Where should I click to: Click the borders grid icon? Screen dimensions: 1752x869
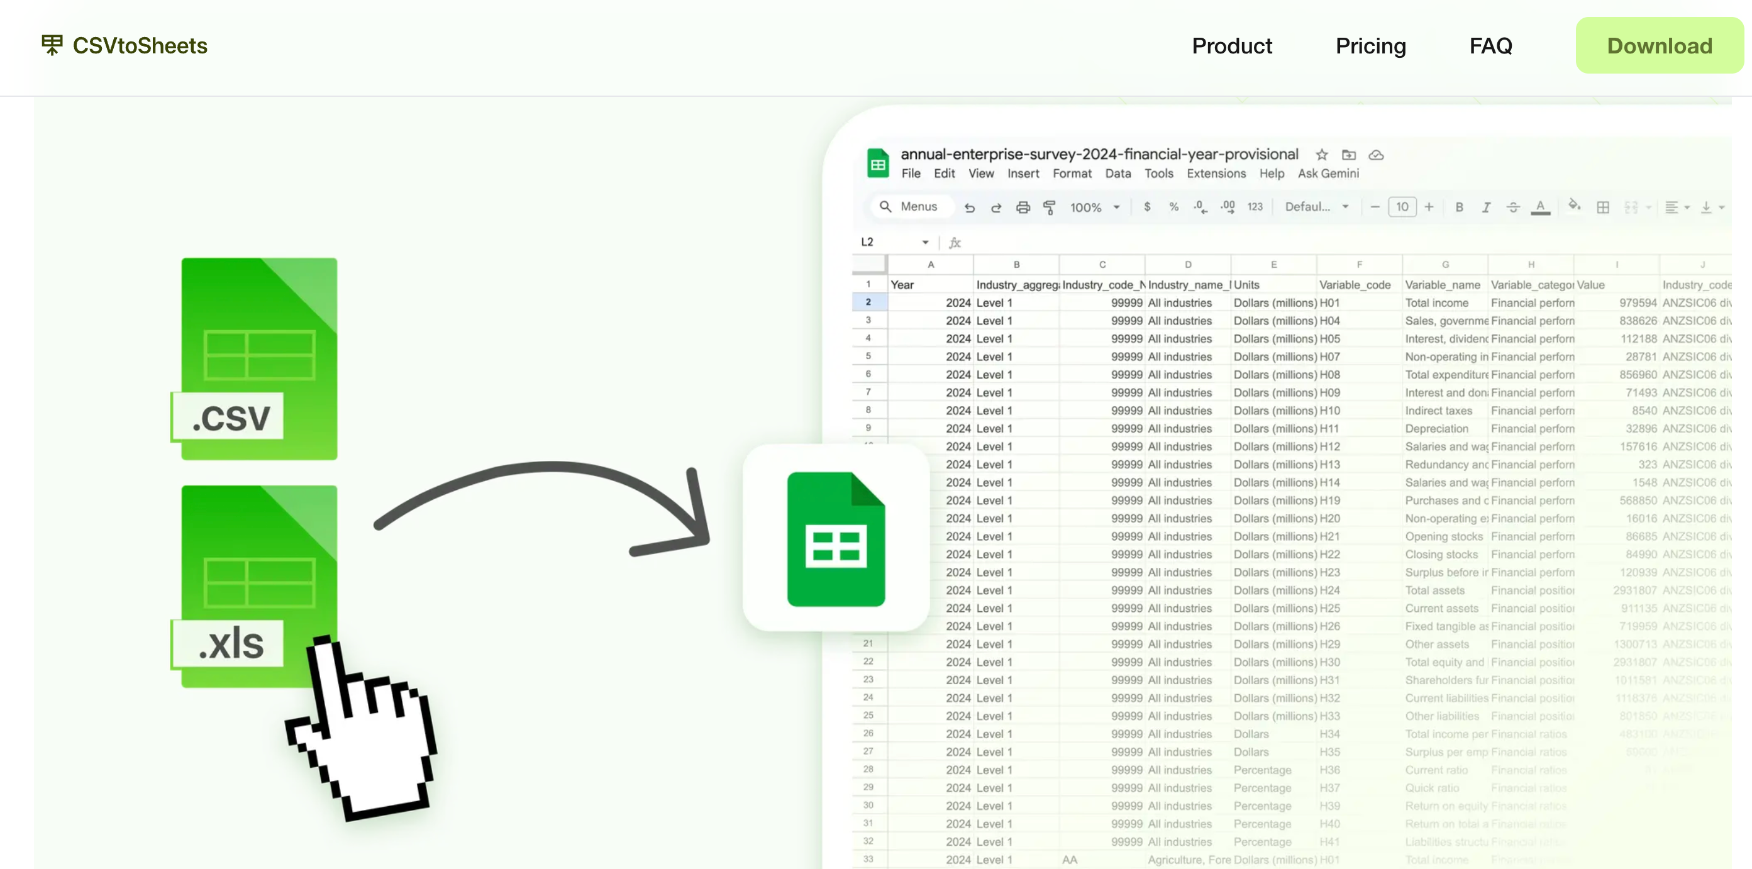point(1602,207)
